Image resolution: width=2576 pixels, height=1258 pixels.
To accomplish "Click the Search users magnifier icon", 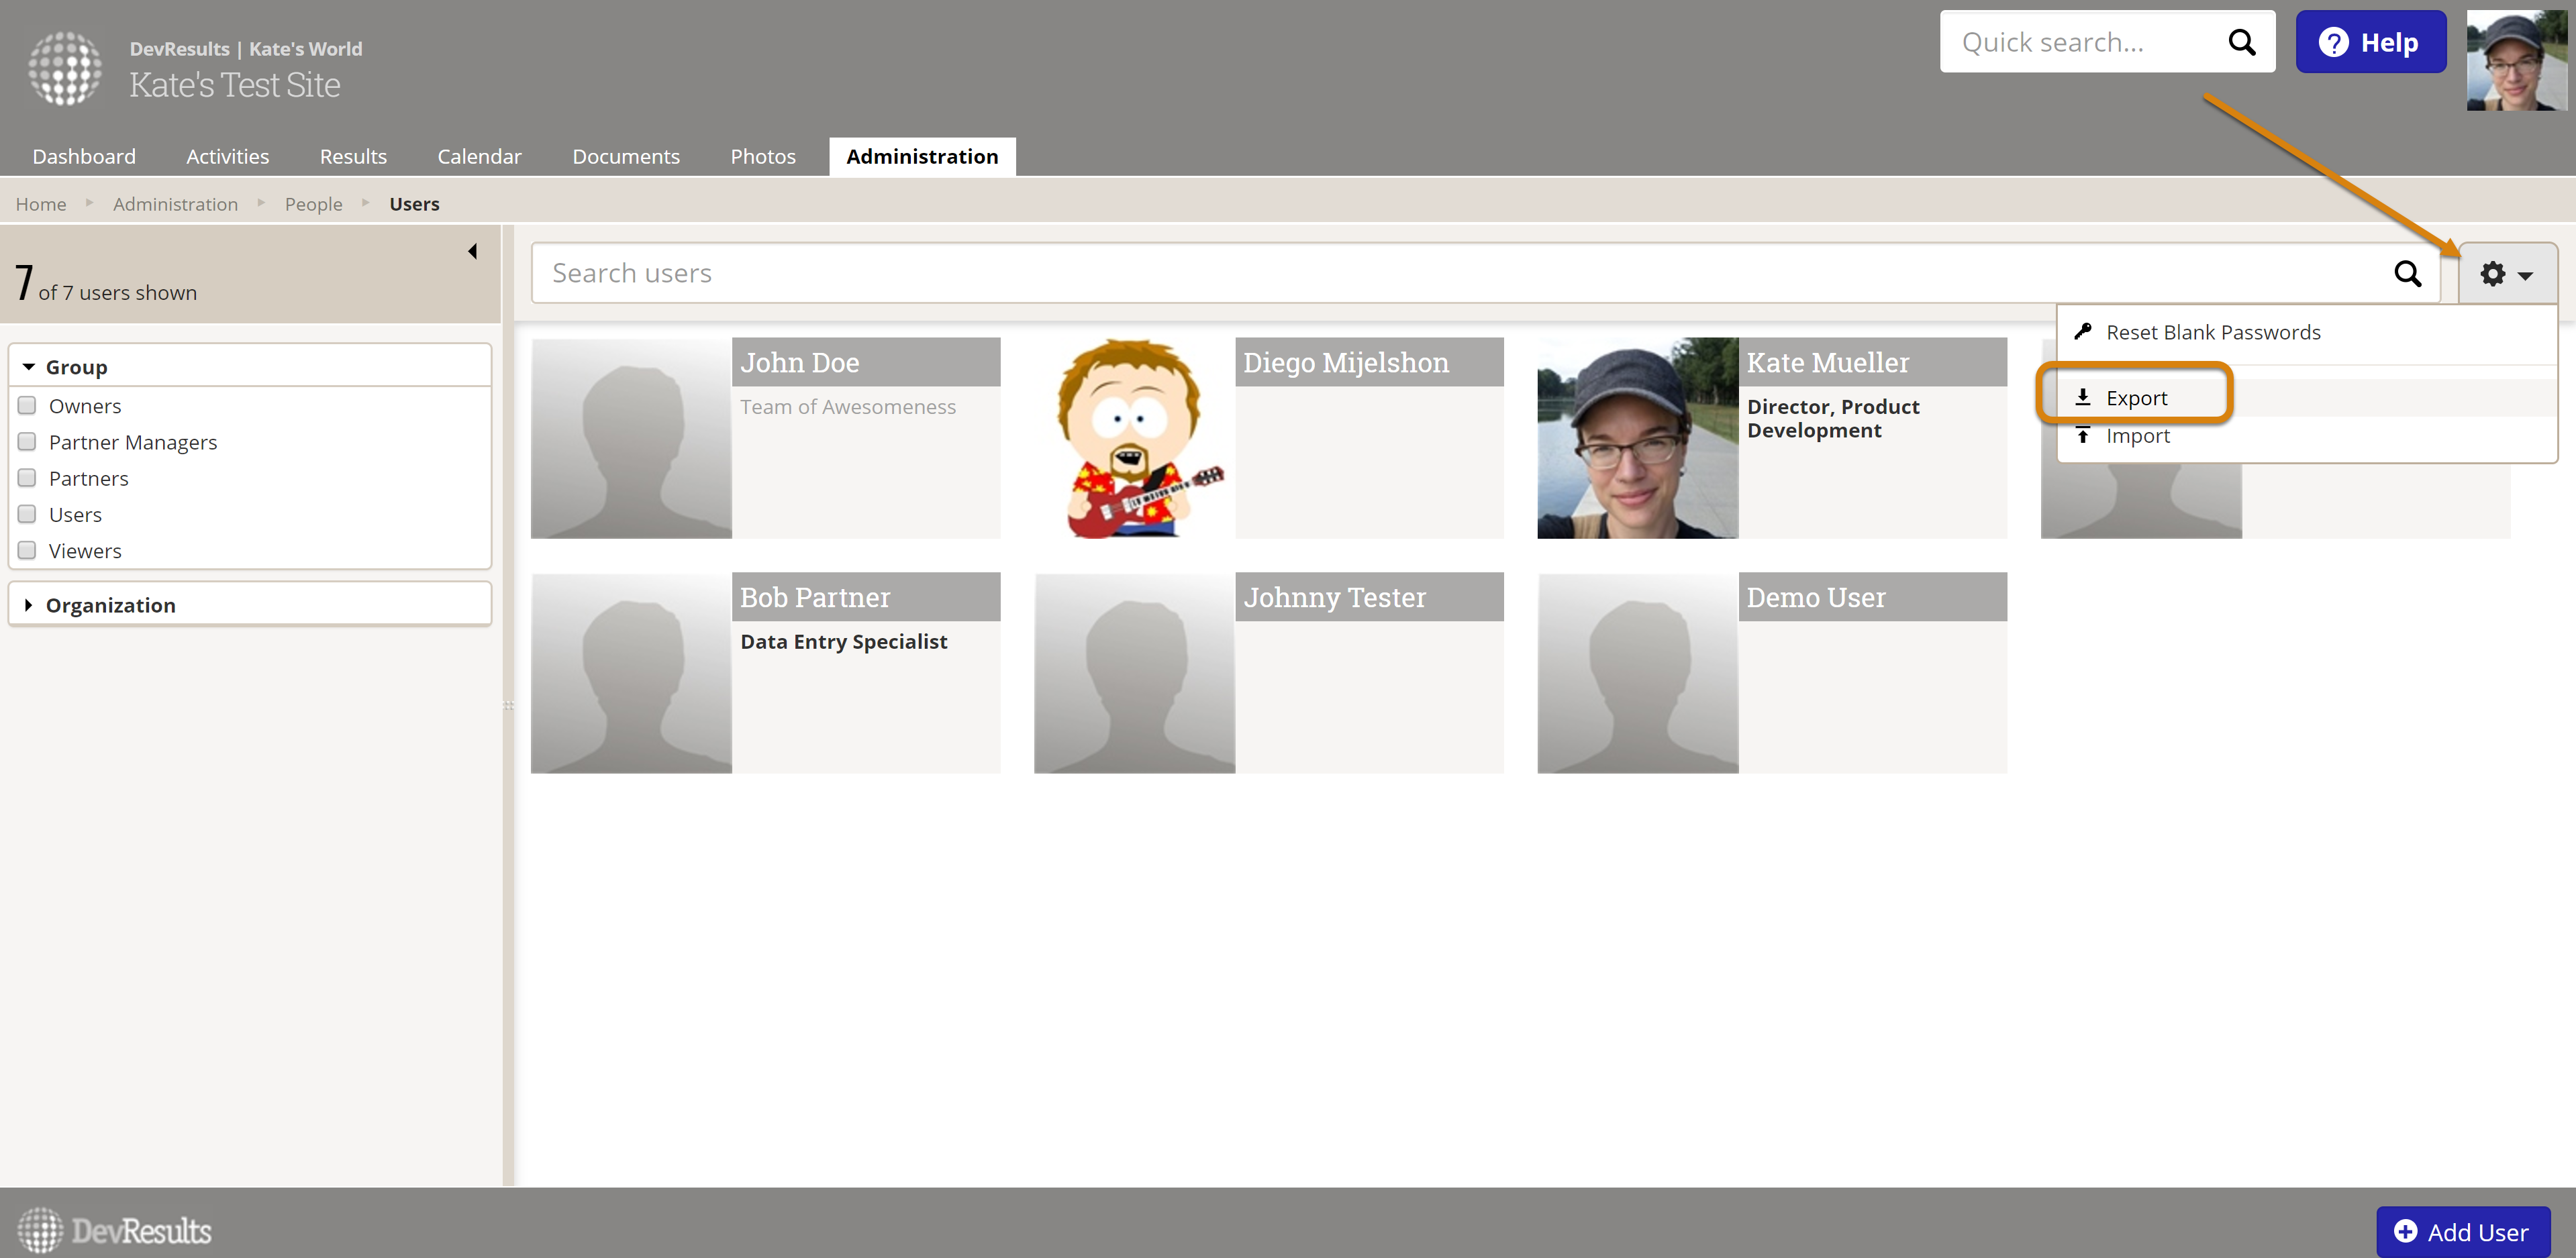I will pos(2407,273).
